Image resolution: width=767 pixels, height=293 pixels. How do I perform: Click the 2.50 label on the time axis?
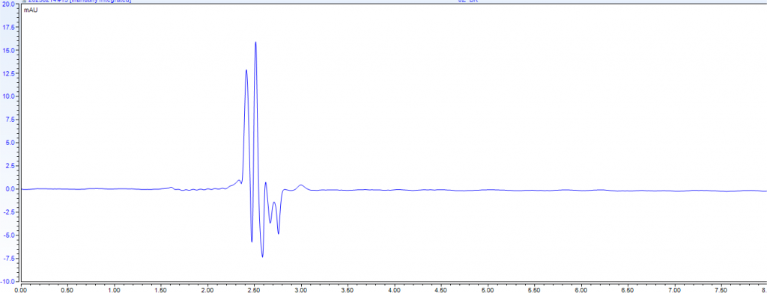[x=255, y=289]
